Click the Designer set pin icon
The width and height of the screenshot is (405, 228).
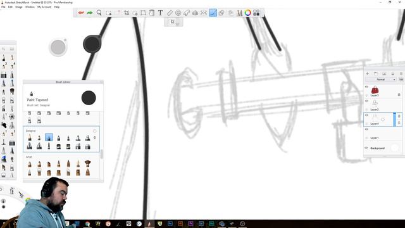(94, 138)
